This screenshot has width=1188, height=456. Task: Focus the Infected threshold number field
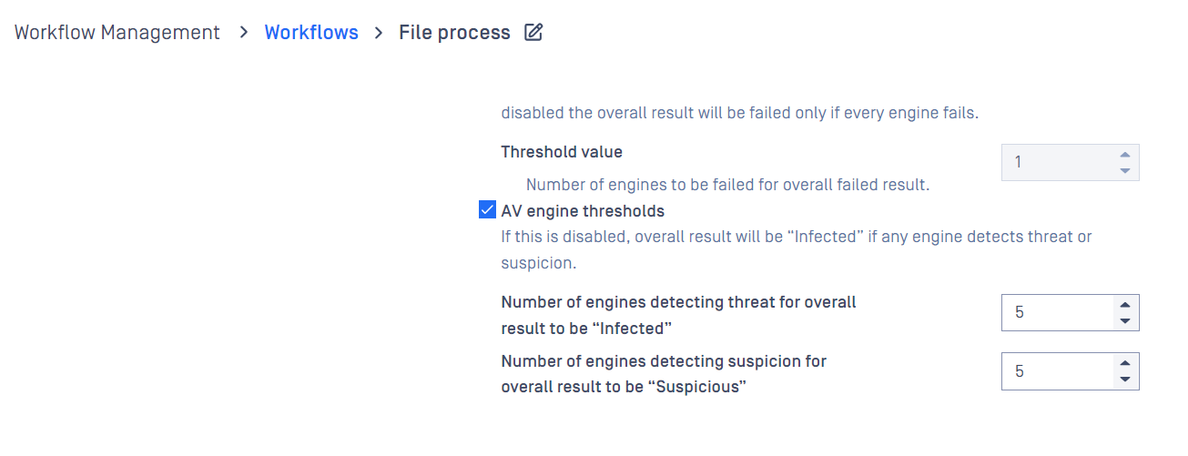coord(1058,312)
